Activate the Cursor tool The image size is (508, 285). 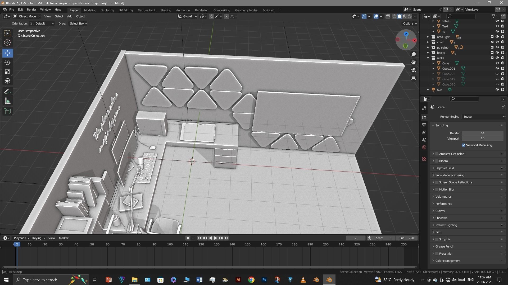pyautogui.click(x=7, y=42)
